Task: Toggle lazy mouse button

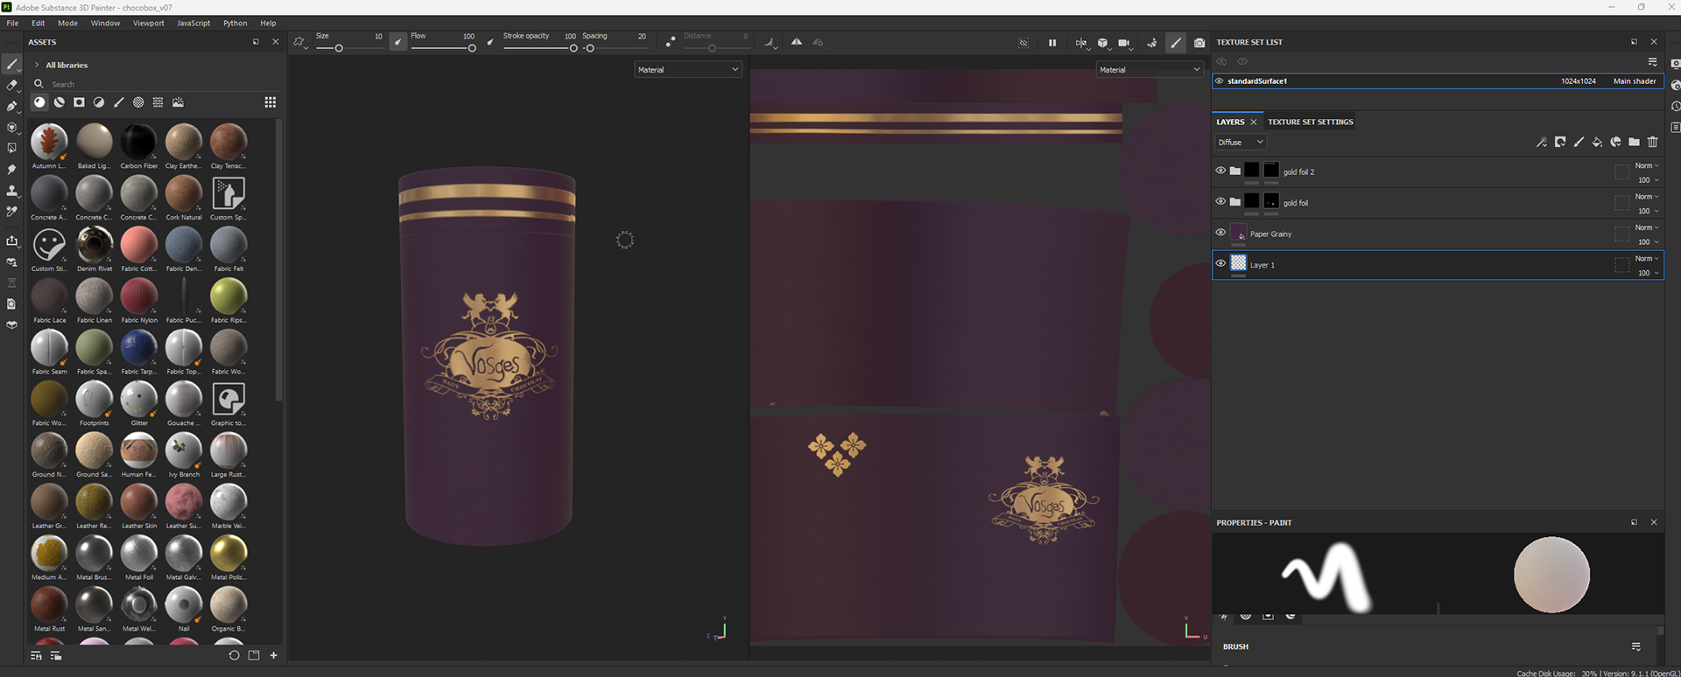Action: tap(671, 41)
